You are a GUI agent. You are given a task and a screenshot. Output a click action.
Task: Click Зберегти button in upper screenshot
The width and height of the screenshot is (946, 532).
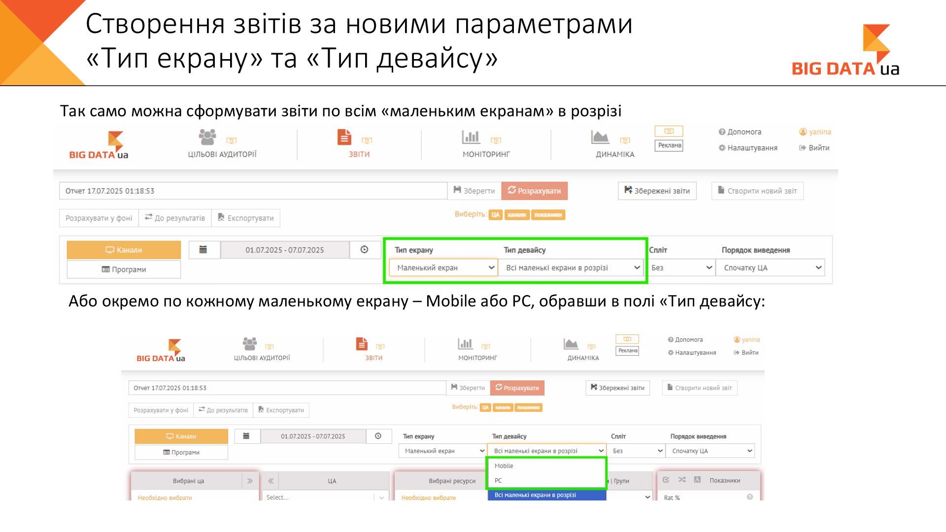tap(474, 191)
